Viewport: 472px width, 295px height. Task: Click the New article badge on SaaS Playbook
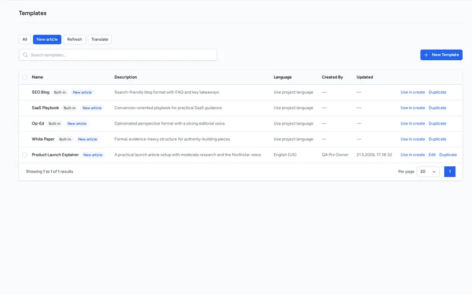point(92,108)
